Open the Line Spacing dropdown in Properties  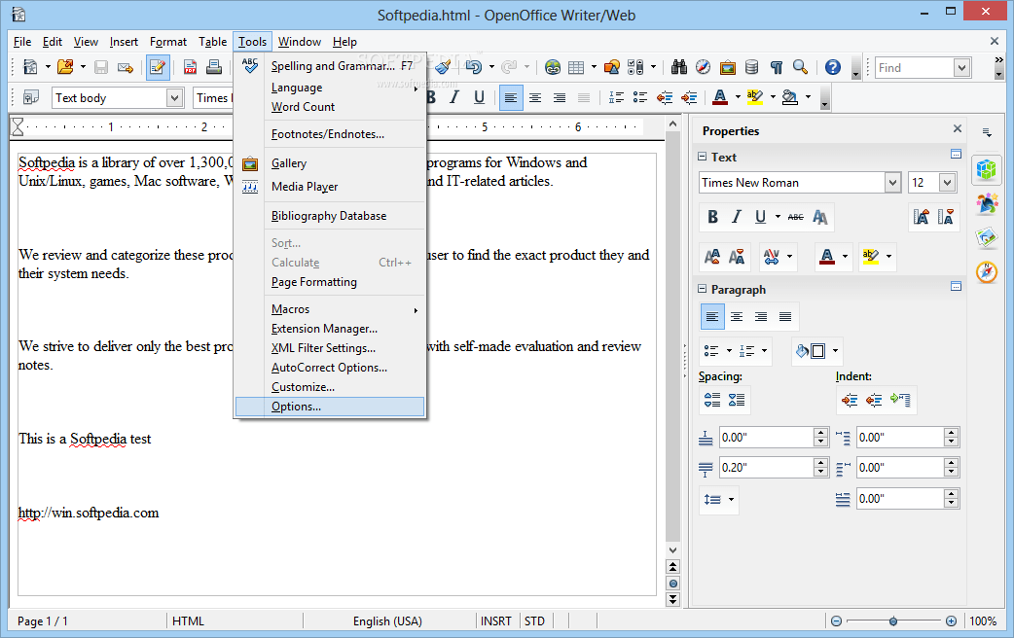coord(719,500)
